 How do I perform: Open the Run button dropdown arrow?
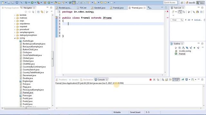click(x=35, y=3)
